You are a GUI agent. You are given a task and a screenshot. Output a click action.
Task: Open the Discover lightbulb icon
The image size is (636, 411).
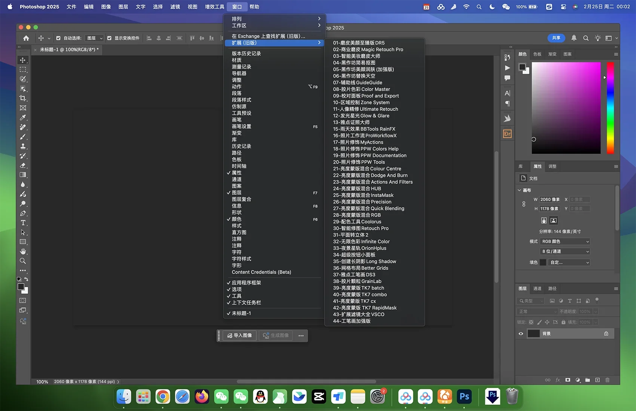598,38
